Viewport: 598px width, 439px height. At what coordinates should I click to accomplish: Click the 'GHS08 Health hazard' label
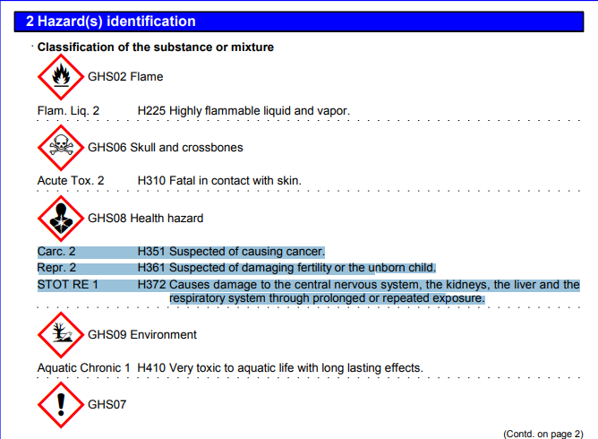(145, 218)
